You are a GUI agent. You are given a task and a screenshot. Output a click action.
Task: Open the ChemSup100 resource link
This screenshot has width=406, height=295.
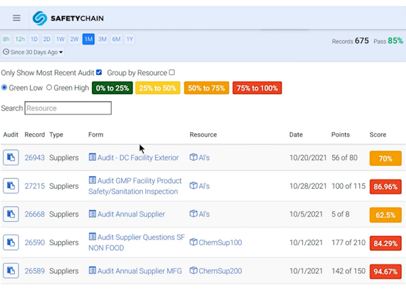221,243
